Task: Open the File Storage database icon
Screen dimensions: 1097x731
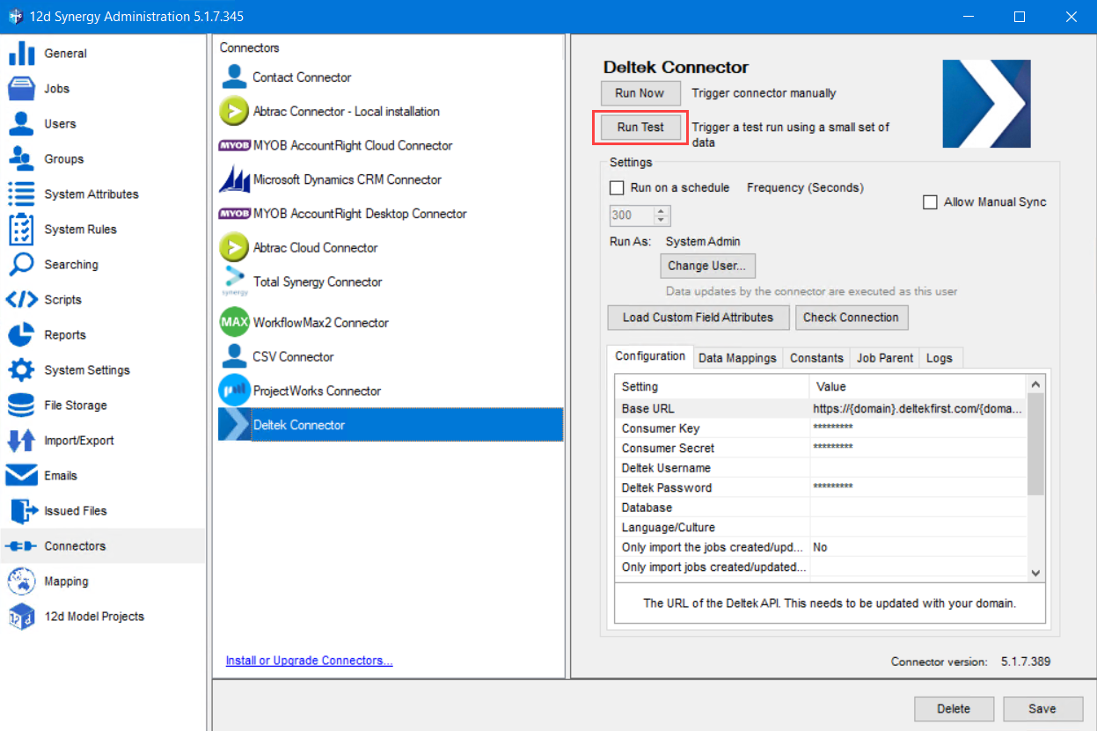Action: pyautogui.click(x=21, y=405)
